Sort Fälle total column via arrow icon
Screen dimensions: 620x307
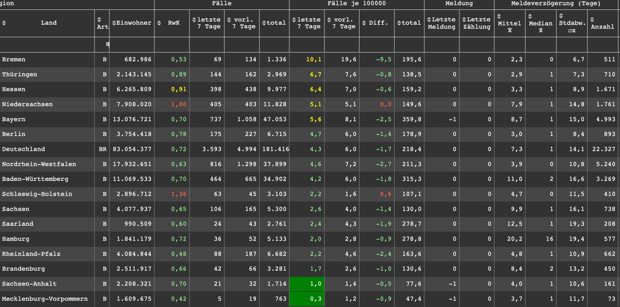point(265,23)
